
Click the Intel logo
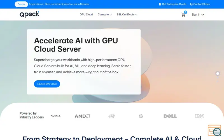click(x=111, y=116)
